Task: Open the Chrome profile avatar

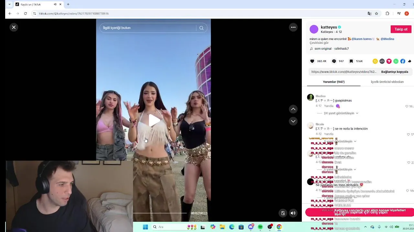Action: tap(407, 14)
